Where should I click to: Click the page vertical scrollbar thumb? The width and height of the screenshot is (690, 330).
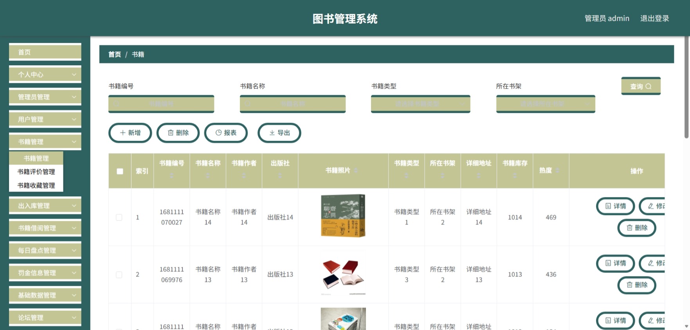pos(686,87)
